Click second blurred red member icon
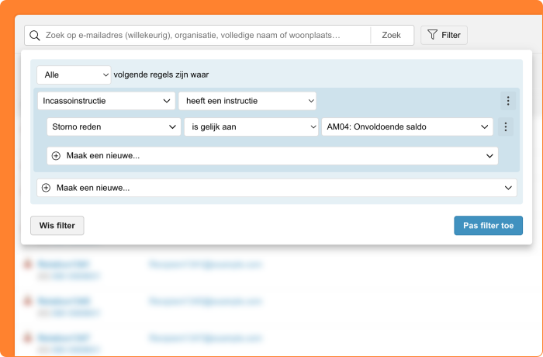Image resolution: width=543 pixels, height=357 pixels. pyautogui.click(x=27, y=301)
